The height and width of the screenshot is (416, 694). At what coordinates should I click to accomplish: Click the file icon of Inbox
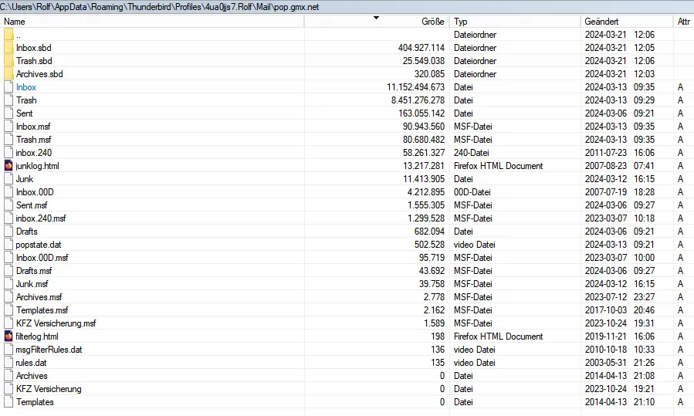pos(8,87)
